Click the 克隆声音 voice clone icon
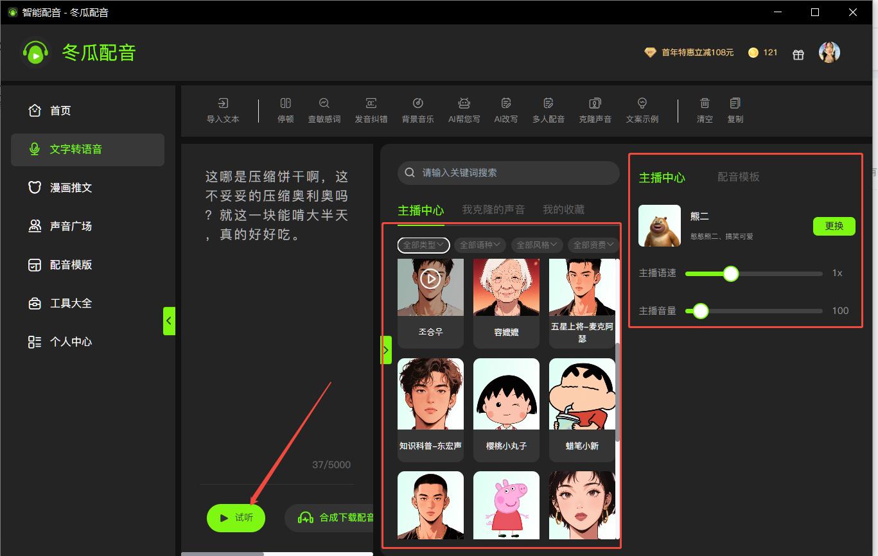This screenshot has height=556, width=878. (595, 109)
